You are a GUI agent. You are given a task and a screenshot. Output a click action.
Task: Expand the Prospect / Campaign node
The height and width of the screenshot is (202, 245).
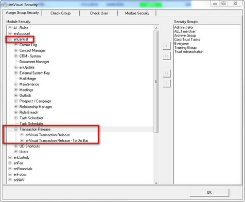point(16,101)
